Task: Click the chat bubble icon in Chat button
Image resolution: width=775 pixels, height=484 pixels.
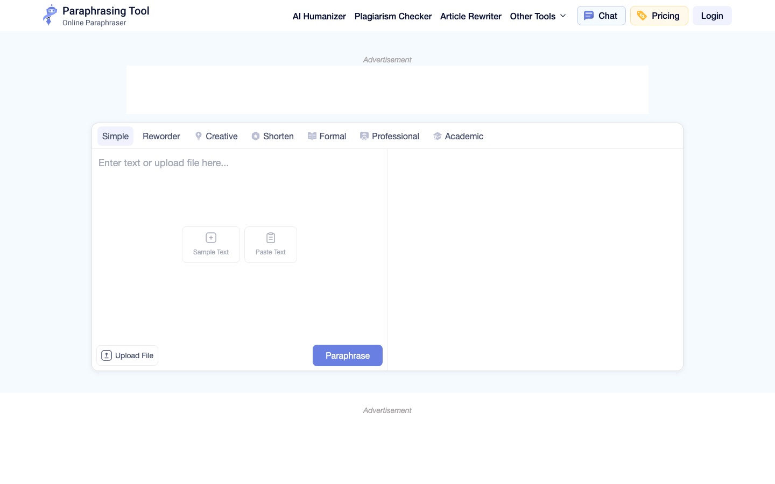Action: (589, 16)
